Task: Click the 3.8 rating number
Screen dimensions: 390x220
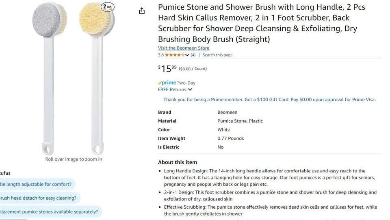Action: coord(161,55)
